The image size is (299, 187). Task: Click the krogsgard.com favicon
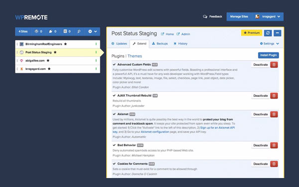pos(21,69)
